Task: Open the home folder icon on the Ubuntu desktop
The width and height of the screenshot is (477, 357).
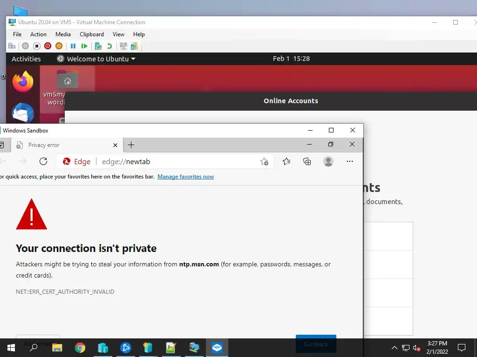Action: (x=67, y=79)
